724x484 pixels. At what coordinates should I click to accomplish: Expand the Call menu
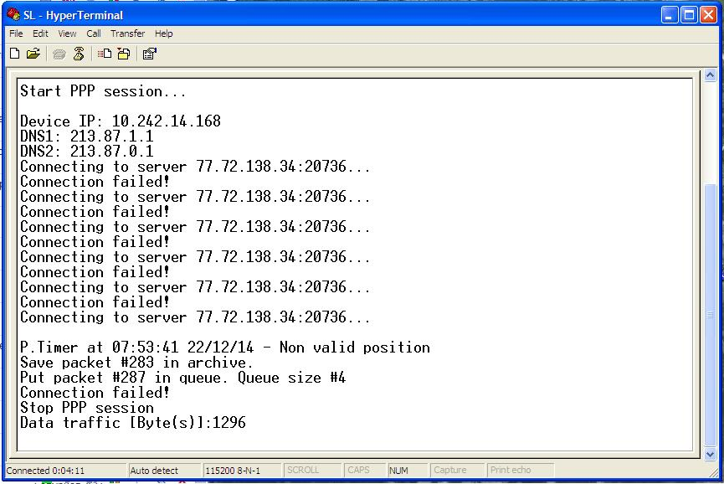click(x=94, y=33)
